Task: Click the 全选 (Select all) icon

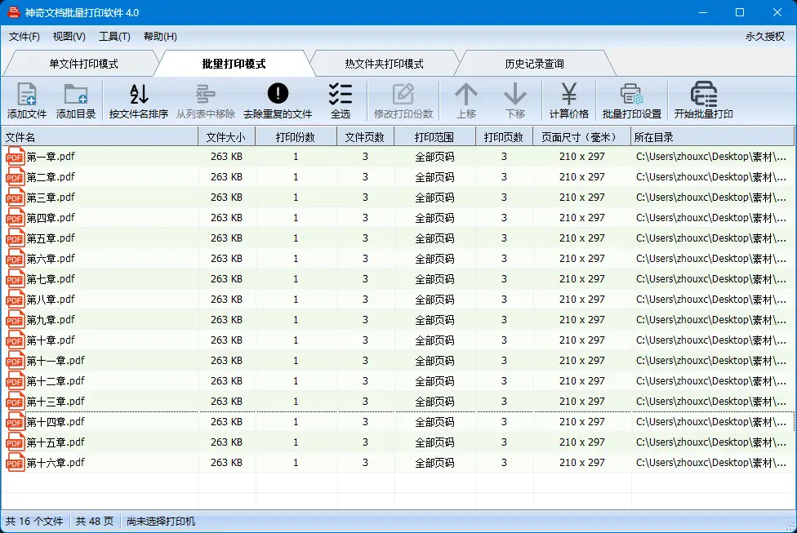Action: [341, 95]
